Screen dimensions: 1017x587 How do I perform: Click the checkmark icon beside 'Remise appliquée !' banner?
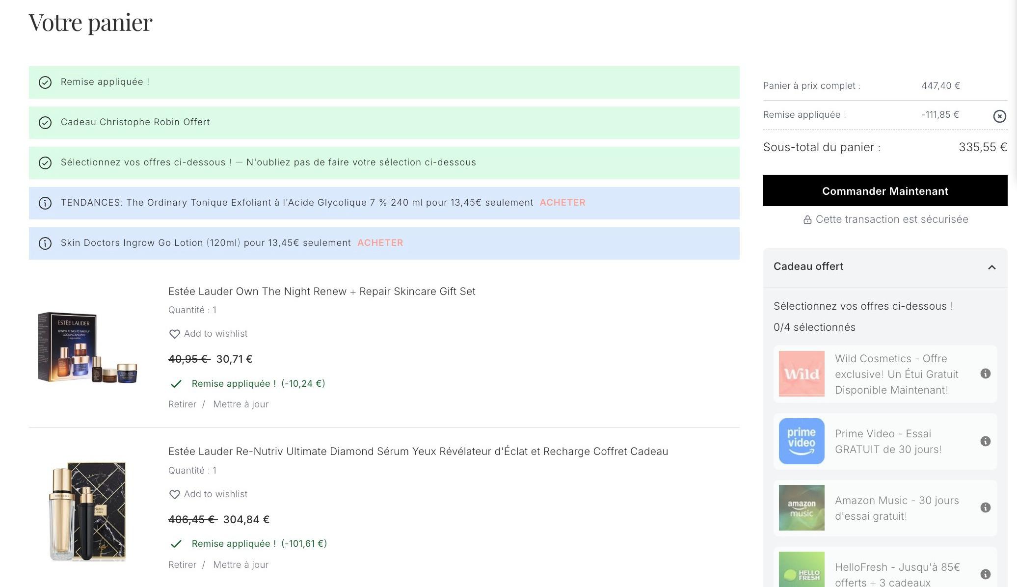(45, 82)
